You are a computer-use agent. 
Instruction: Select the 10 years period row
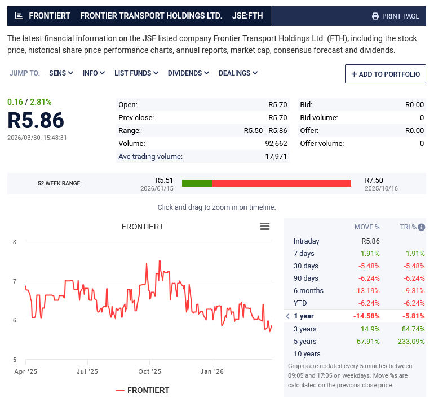point(355,354)
